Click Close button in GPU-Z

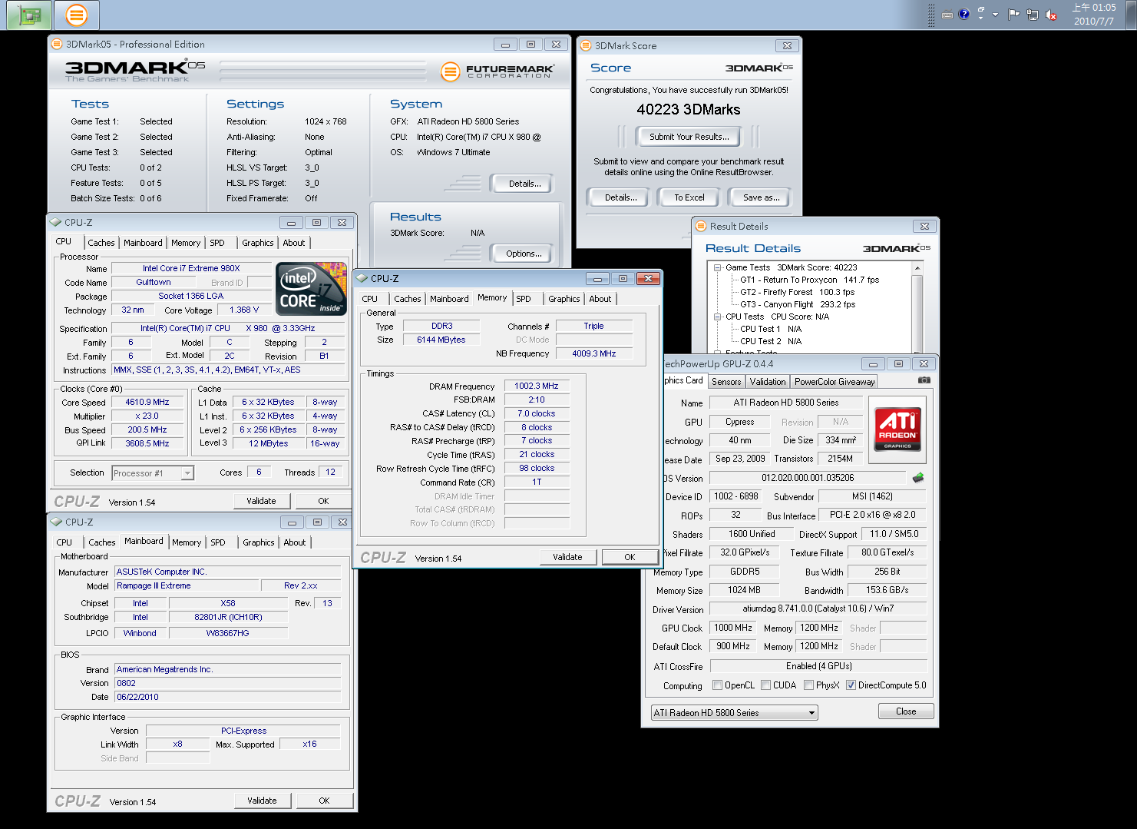906,711
